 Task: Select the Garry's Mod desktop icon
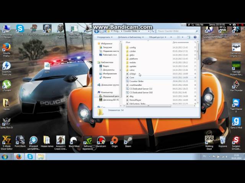tap(236, 122)
